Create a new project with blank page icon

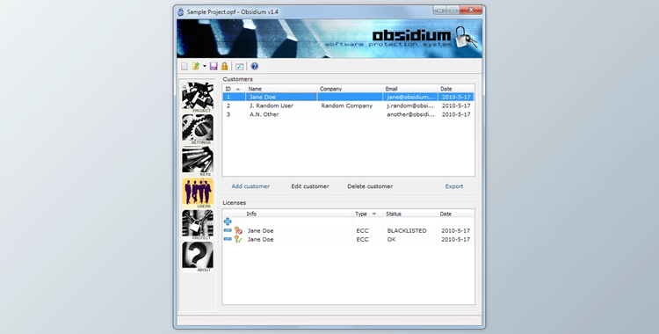(x=185, y=67)
